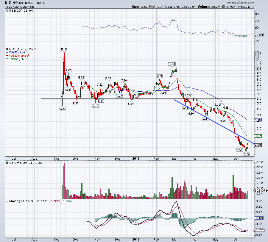This screenshot has width=268, height=242.
Task: Click the volume bars icon beside Volume
Action: click(7, 163)
